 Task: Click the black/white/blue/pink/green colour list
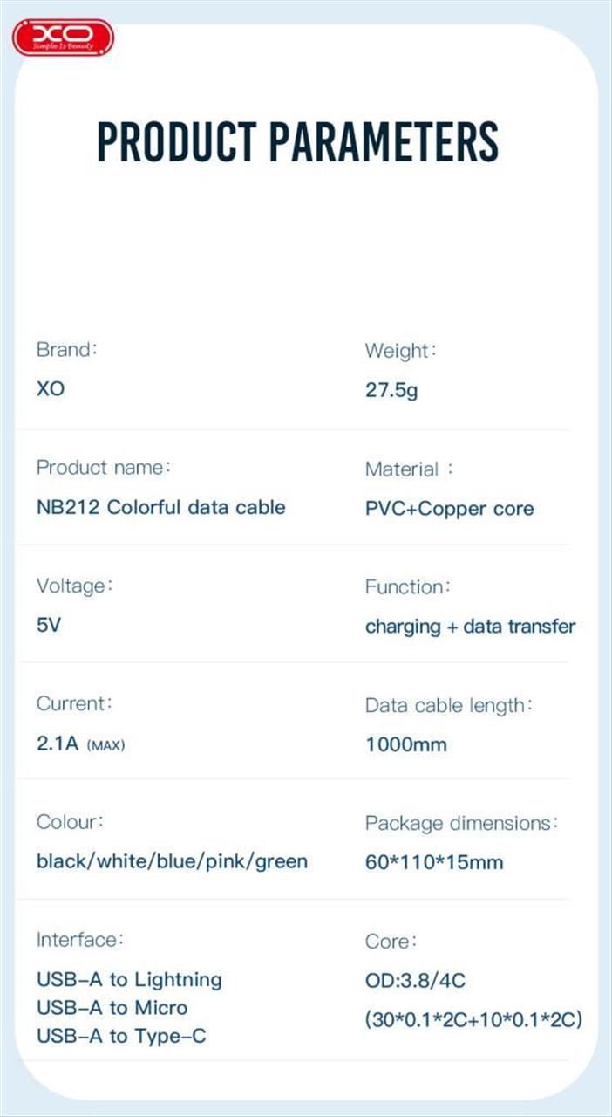(x=172, y=862)
